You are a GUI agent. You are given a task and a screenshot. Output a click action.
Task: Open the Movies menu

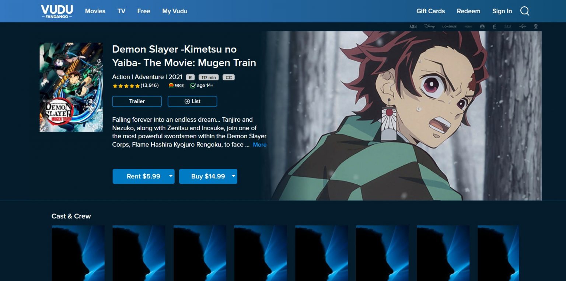point(95,11)
